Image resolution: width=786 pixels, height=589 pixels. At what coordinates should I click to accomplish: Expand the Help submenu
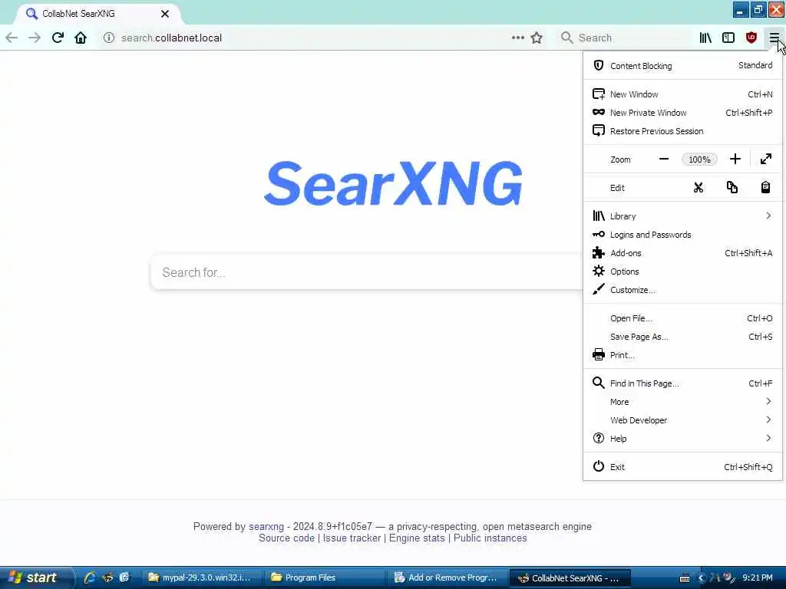click(682, 438)
